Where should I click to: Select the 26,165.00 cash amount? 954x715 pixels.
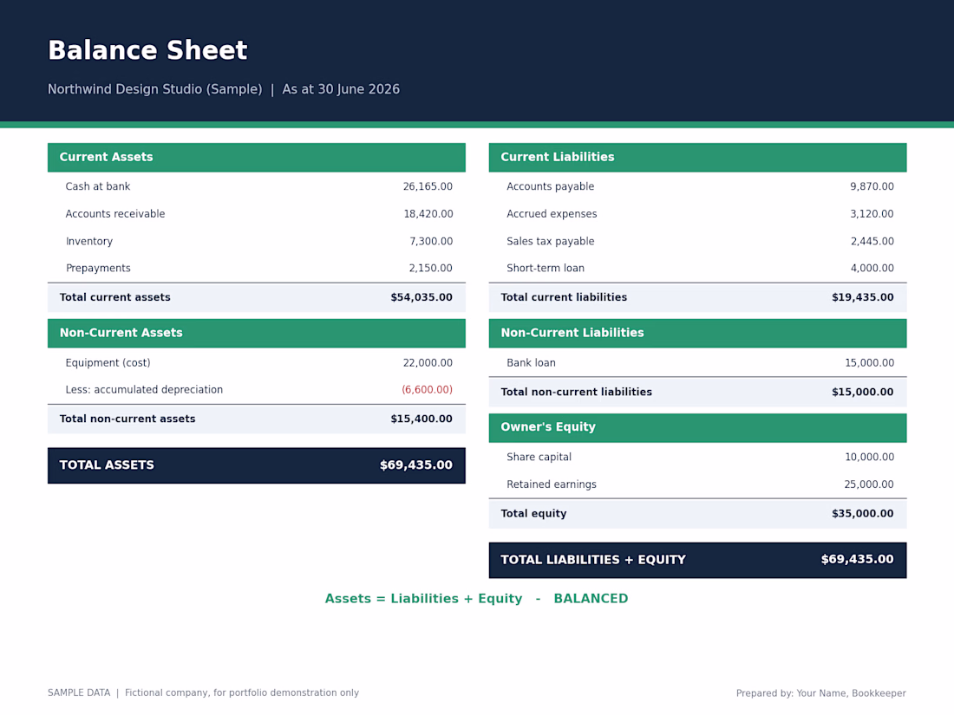[x=428, y=186]
